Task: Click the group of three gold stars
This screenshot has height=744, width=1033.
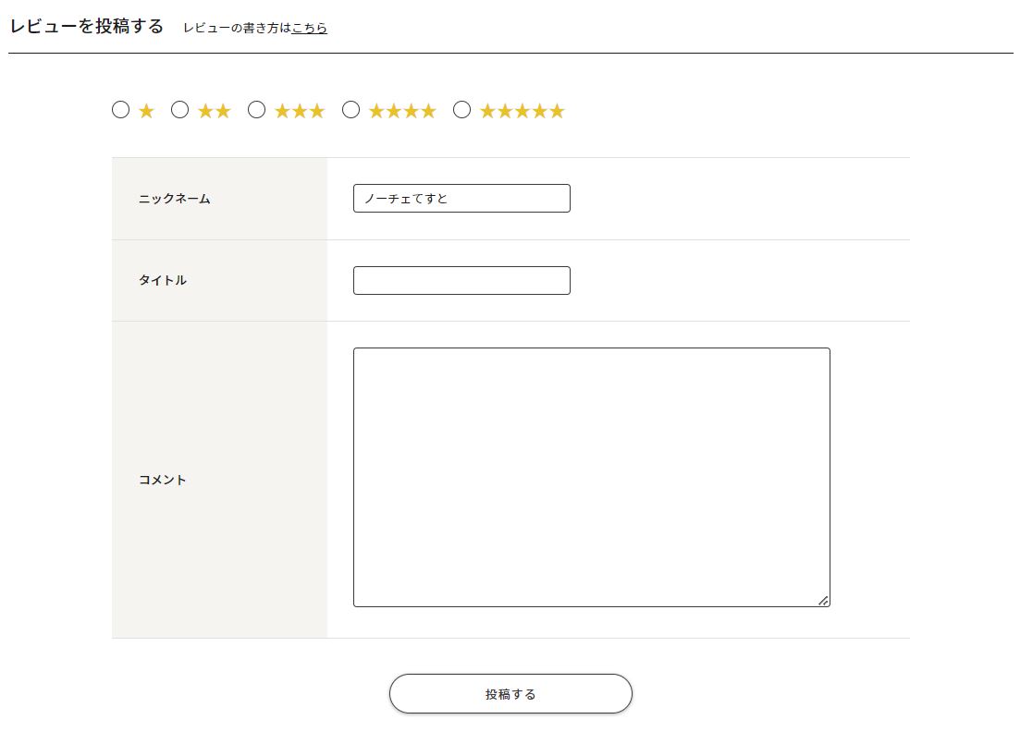Action: click(300, 111)
